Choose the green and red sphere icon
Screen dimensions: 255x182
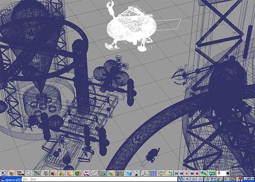point(78,174)
